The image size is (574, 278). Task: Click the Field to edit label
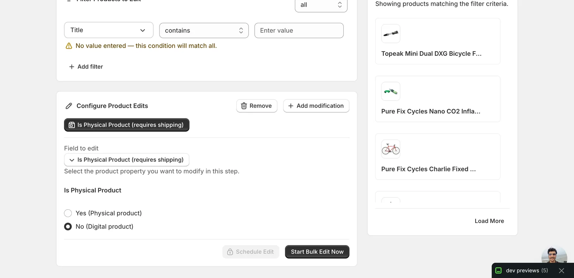pyautogui.click(x=81, y=148)
